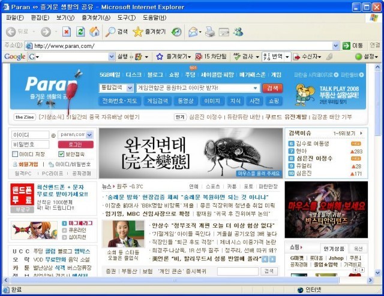Open the History clock icon

[176, 32]
